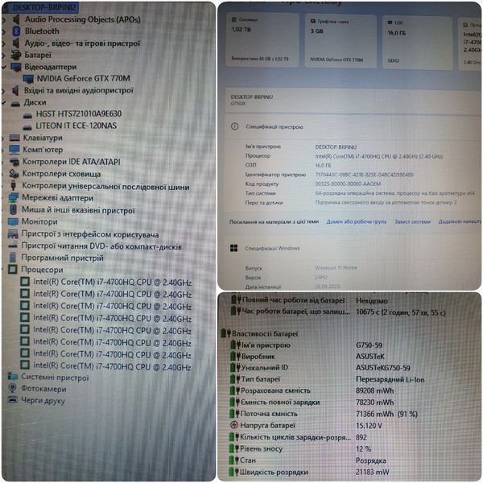Click the Мережеві адаптери network icon
Viewport: 483px width, 483px height.
click(14, 198)
